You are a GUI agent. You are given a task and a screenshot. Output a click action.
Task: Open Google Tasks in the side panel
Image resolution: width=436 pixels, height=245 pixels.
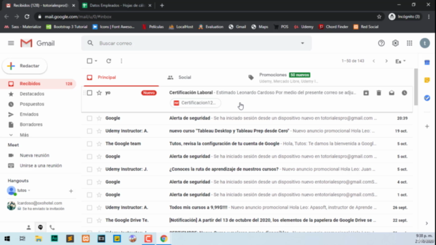(x=427, y=98)
